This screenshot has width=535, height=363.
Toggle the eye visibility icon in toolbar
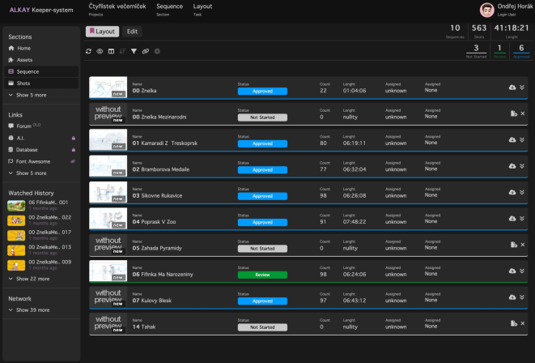[x=100, y=51]
